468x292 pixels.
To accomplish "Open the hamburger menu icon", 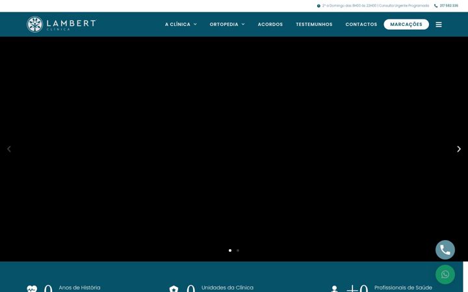I will click(439, 25).
